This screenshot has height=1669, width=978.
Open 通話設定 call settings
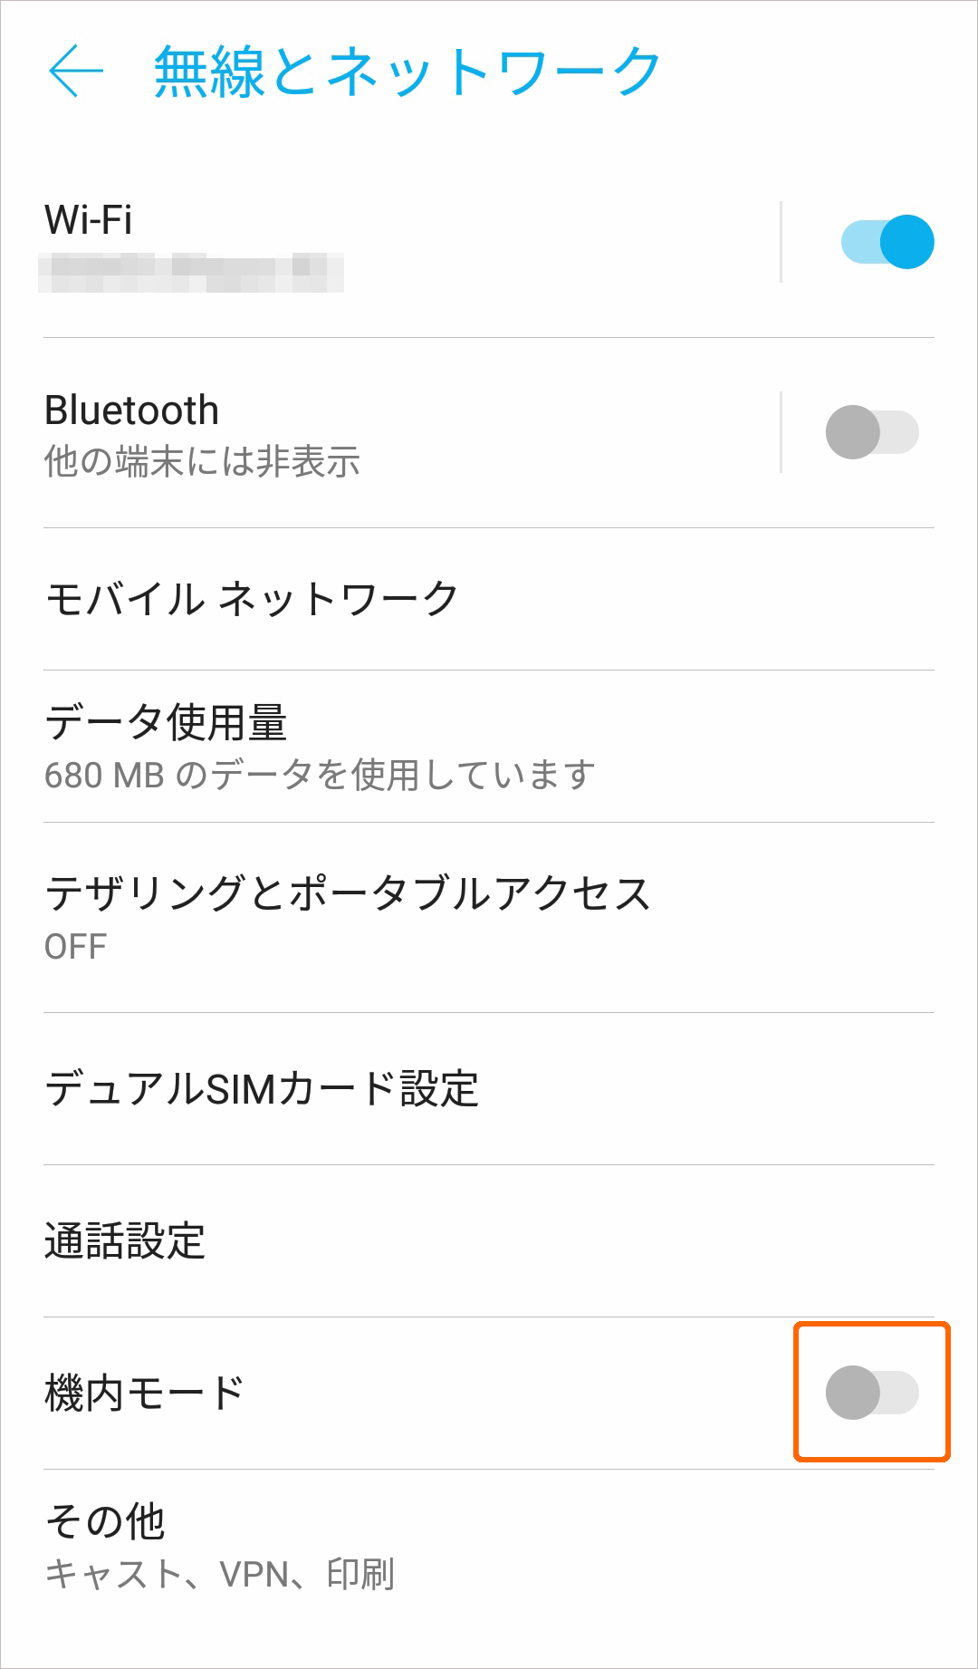pyautogui.click(x=489, y=1241)
